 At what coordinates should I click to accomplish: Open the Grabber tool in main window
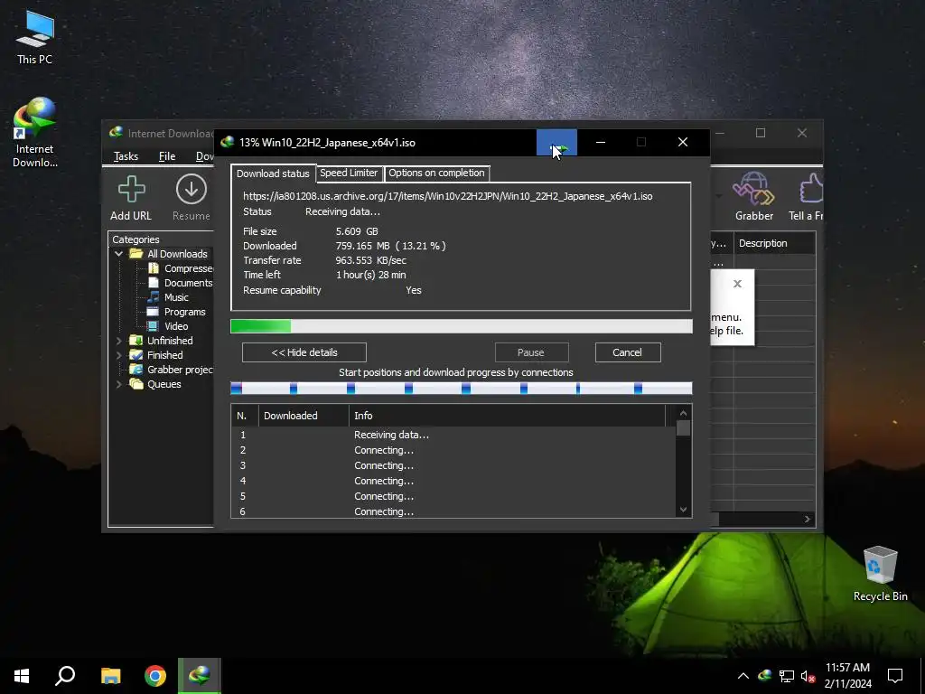pyautogui.click(x=753, y=188)
